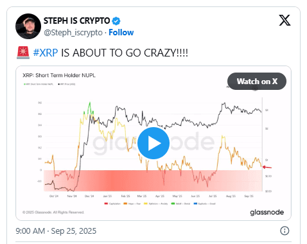
Task: Open the @Steph_iscrypto handle
Action: [x=73, y=33]
